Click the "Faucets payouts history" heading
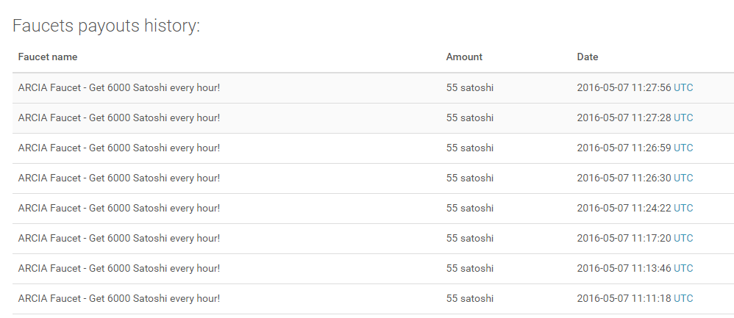 click(107, 26)
